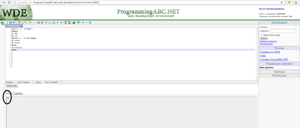Click the undo arrow icon
300x128 pixels.
tap(30, 22)
